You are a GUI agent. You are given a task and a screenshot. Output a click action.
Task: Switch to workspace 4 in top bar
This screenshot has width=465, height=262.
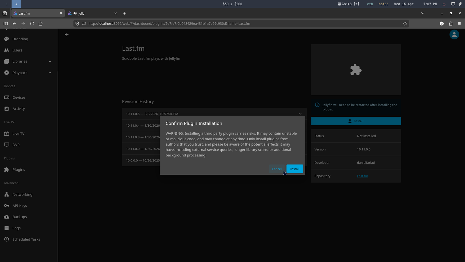[x=16, y=4]
